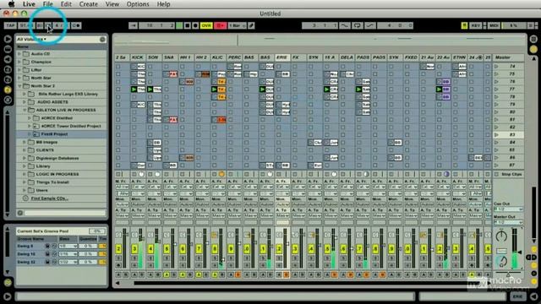Toggle the metronome button
Screen dimensions: 541x304
[77, 25]
